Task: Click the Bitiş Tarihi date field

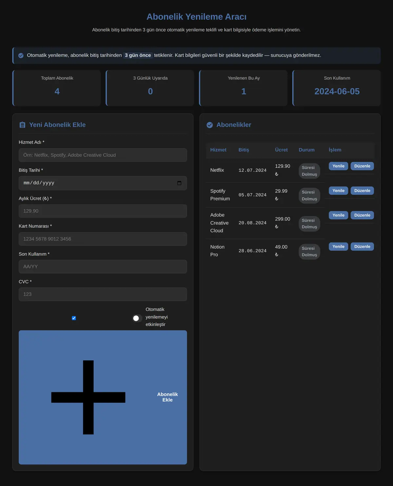Action: [103, 183]
